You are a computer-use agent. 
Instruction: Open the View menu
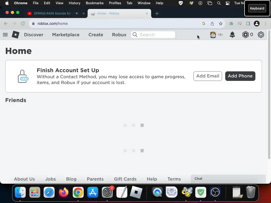[59, 3]
